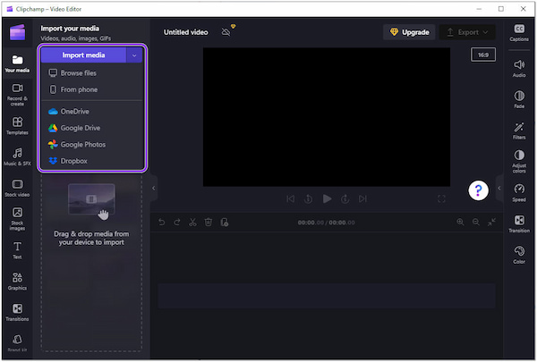Click the Upgrade button
537x362 pixels.
click(409, 32)
